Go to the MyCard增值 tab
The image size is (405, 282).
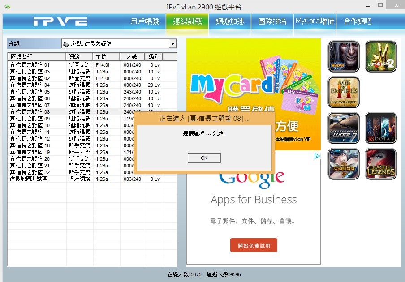click(x=315, y=21)
